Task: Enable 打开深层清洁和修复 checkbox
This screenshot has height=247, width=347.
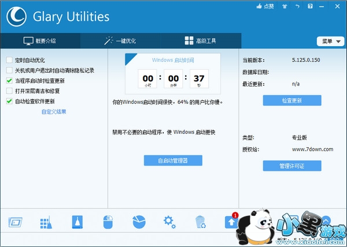Action: pos(9,91)
